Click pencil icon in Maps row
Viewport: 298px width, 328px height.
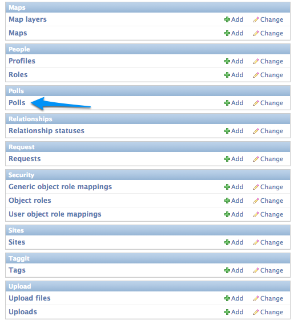click(256, 33)
